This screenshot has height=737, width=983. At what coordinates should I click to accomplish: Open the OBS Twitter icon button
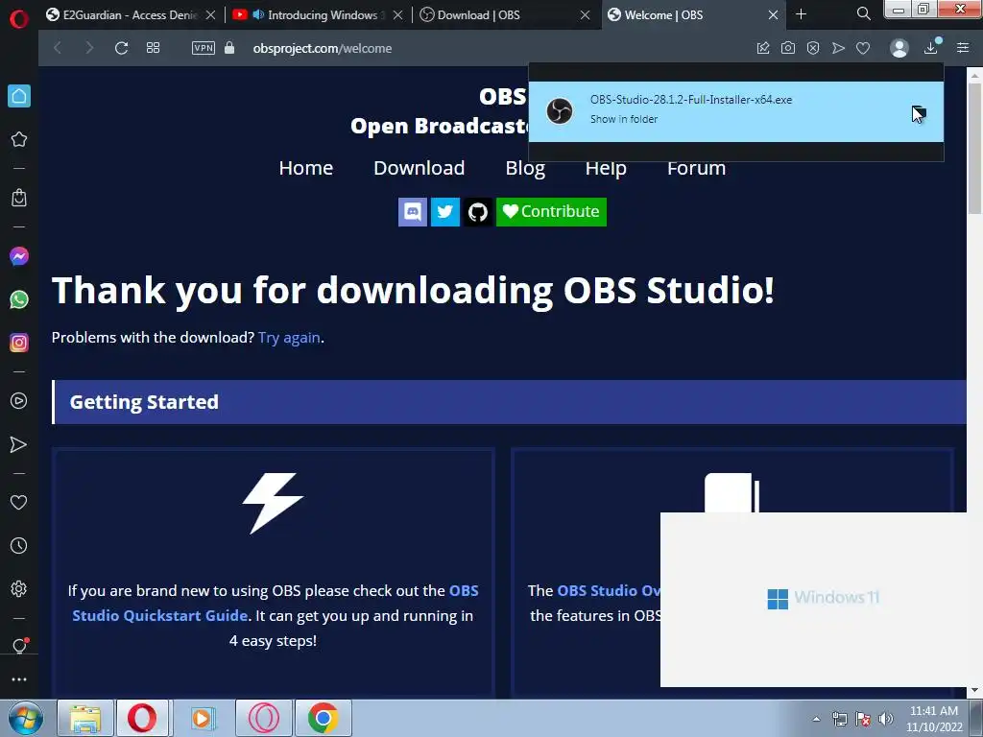[x=445, y=212]
